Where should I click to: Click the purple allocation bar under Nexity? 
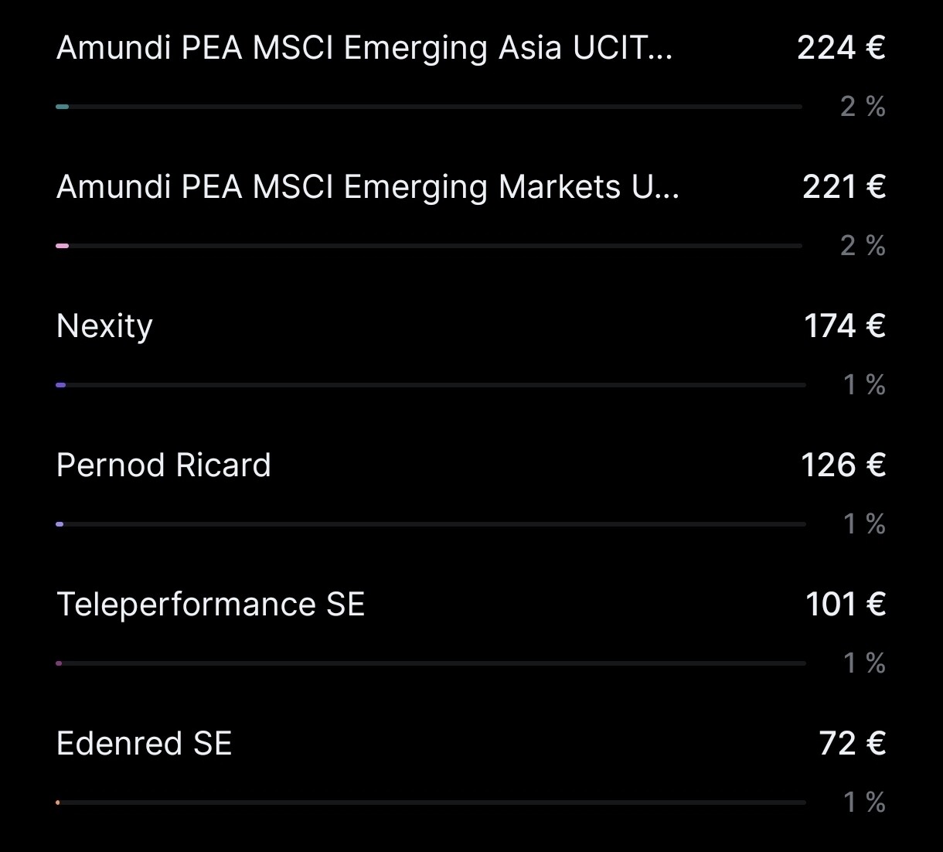[61, 385]
